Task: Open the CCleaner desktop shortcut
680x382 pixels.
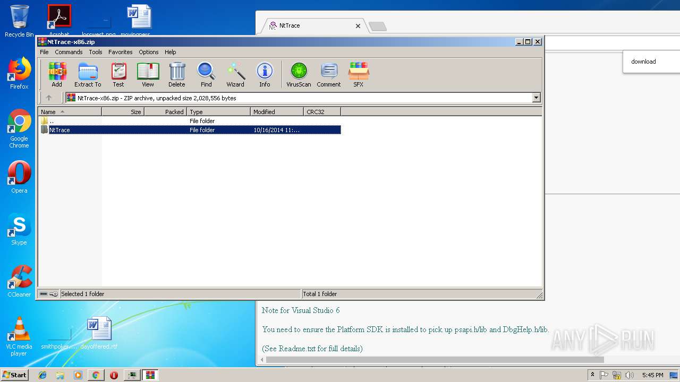Action: coord(19,281)
